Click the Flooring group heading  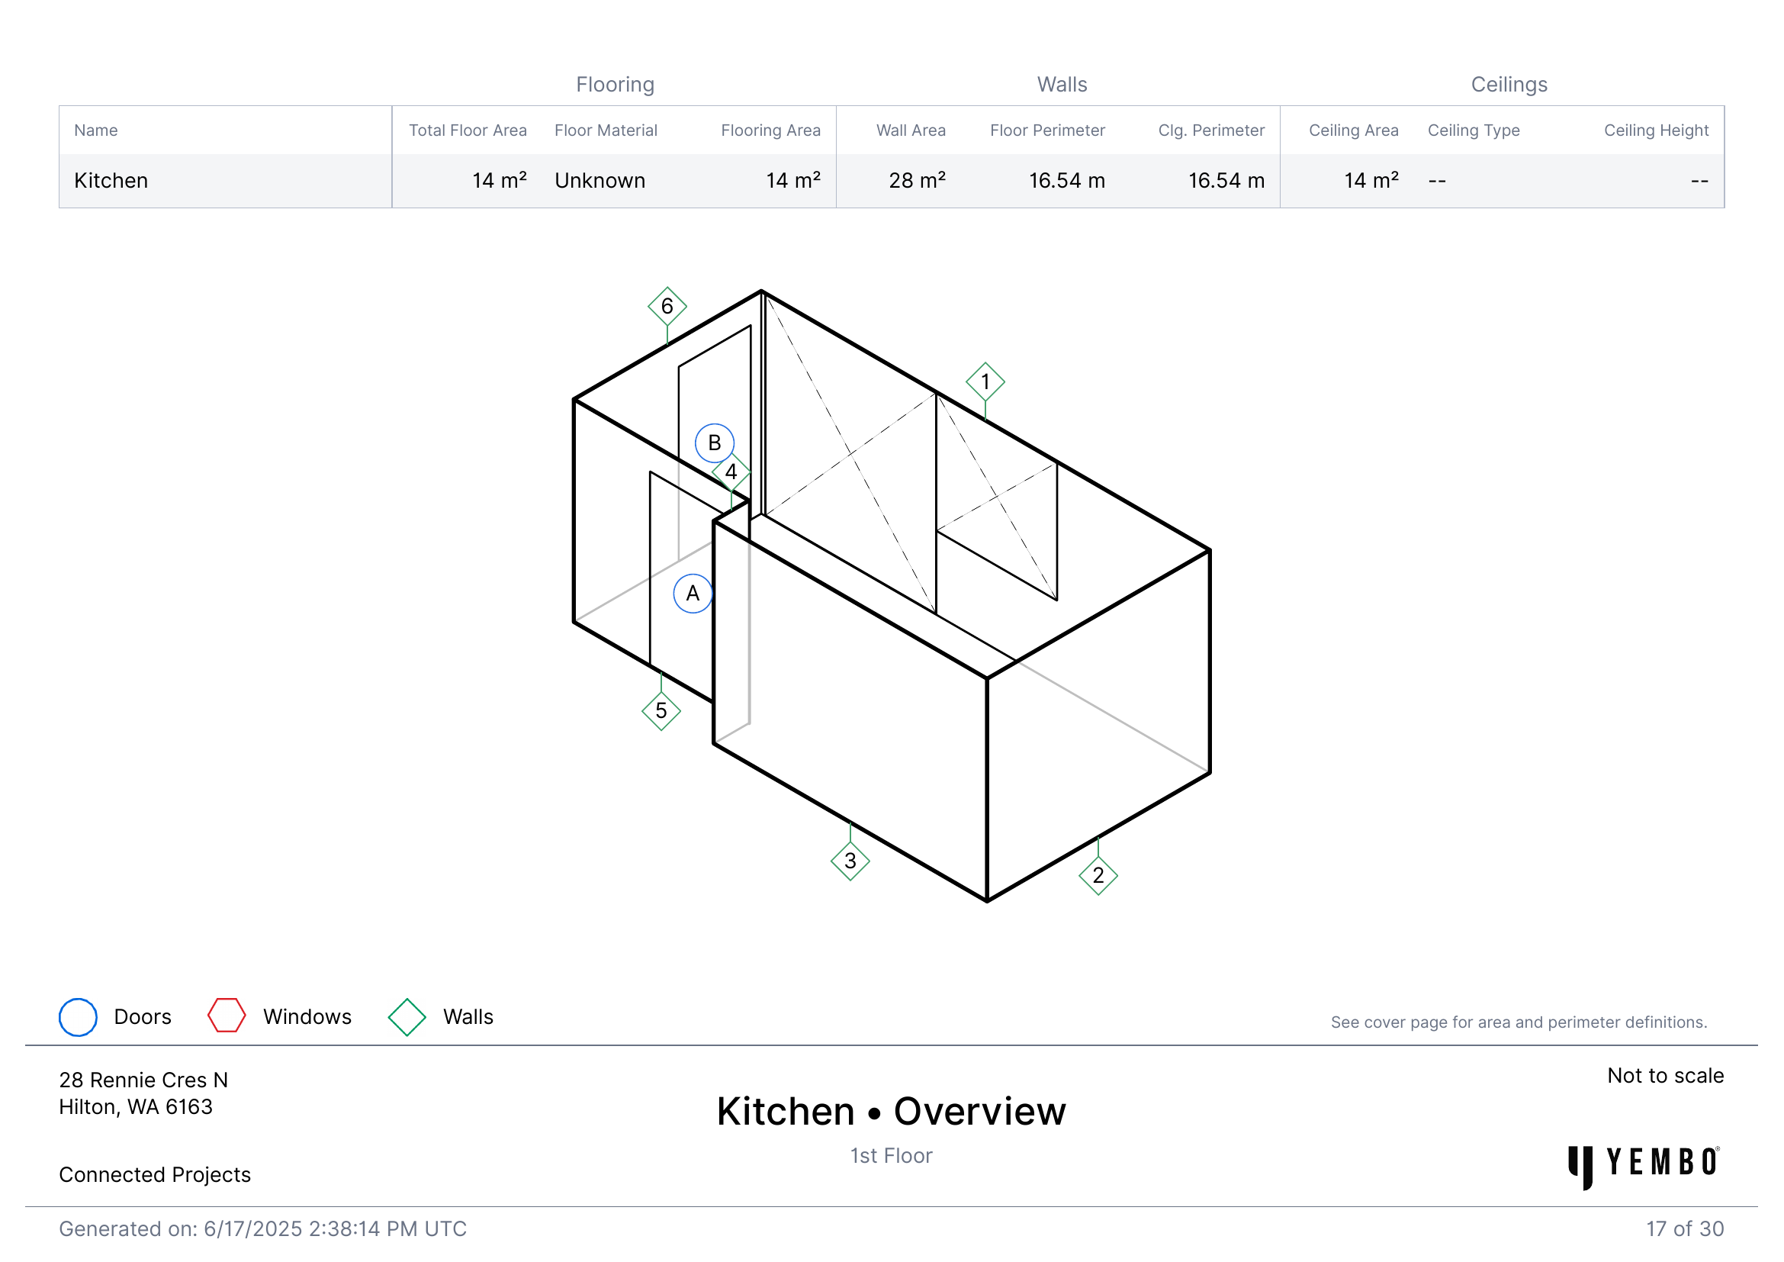click(x=616, y=84)
